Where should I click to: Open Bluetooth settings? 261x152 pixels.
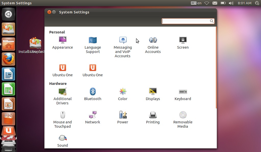click(x=93, y=94)
